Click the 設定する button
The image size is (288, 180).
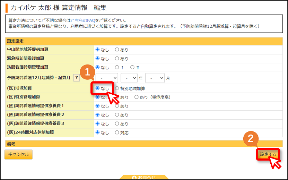click(x=268, y=154)
